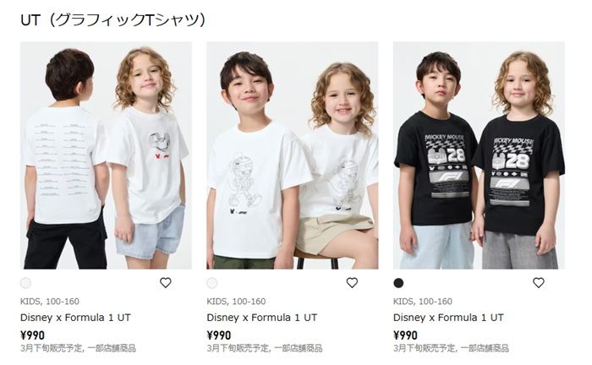Viewport: 592px width, 365px height.
Task: Select white color swatch of the first product
Action: pyautogui.click(x=25, y=283)
